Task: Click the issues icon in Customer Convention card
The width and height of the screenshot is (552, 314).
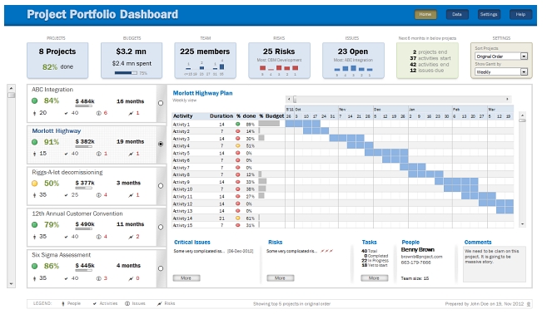Action: (99, 237)
